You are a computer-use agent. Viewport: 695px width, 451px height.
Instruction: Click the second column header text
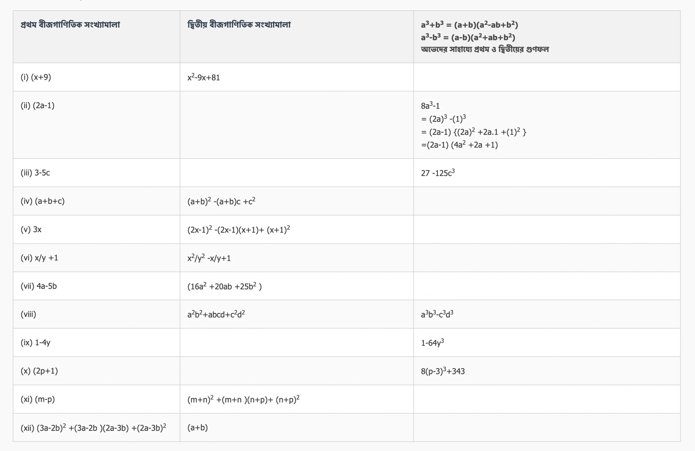239,24
